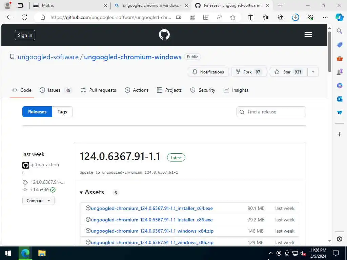Click the site lock info icon
The height and width of the screenshot is (260, 347).
[43, 17]
